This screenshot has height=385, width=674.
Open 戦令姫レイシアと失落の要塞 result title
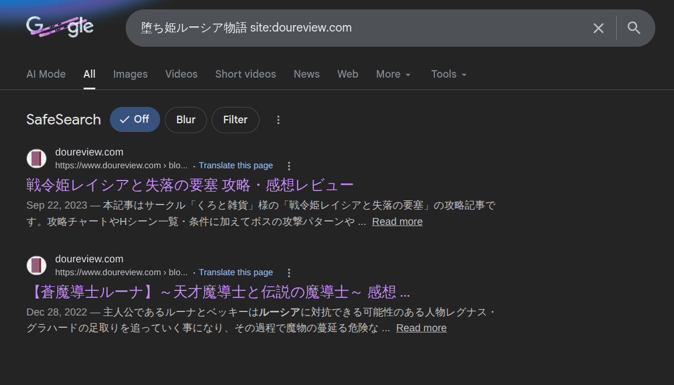(x=190, y=185)
